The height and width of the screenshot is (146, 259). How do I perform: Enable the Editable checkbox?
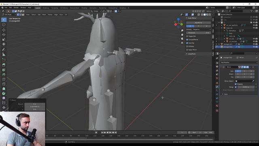(187, 46)
